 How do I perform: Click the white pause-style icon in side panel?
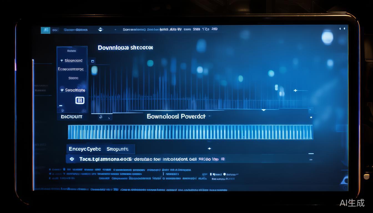(80, 100)
